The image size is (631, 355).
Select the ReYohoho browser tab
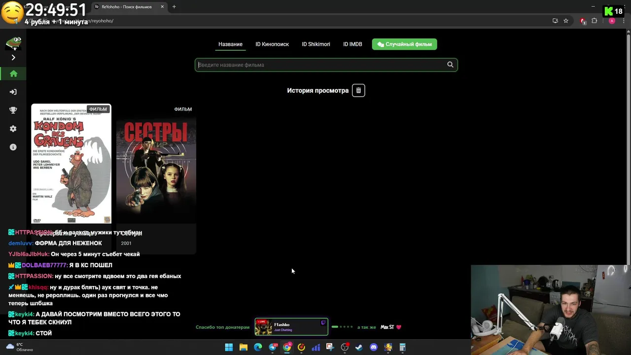tap(129, 7)
